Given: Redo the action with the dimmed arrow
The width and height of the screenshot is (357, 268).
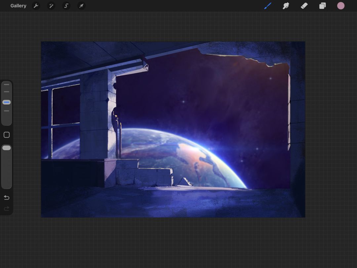Looking at the screenshot, I should pos(7,208).
